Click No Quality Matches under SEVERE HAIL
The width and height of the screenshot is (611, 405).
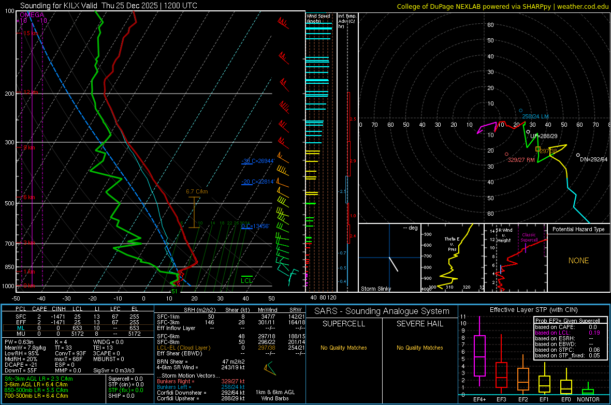(x=419, y=348)
